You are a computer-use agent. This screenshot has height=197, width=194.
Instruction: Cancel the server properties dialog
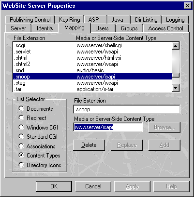(x=93, y=186)
